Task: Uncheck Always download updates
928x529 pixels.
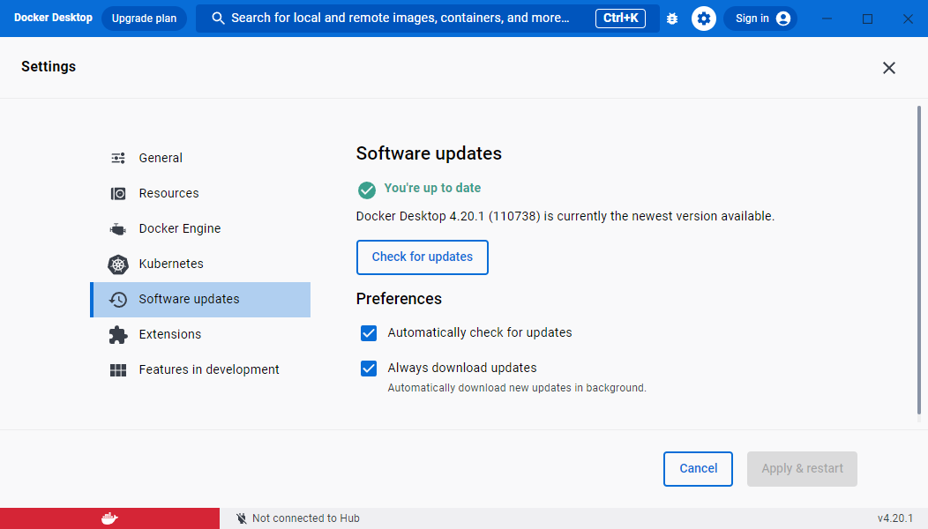Action: pos(369,368)
